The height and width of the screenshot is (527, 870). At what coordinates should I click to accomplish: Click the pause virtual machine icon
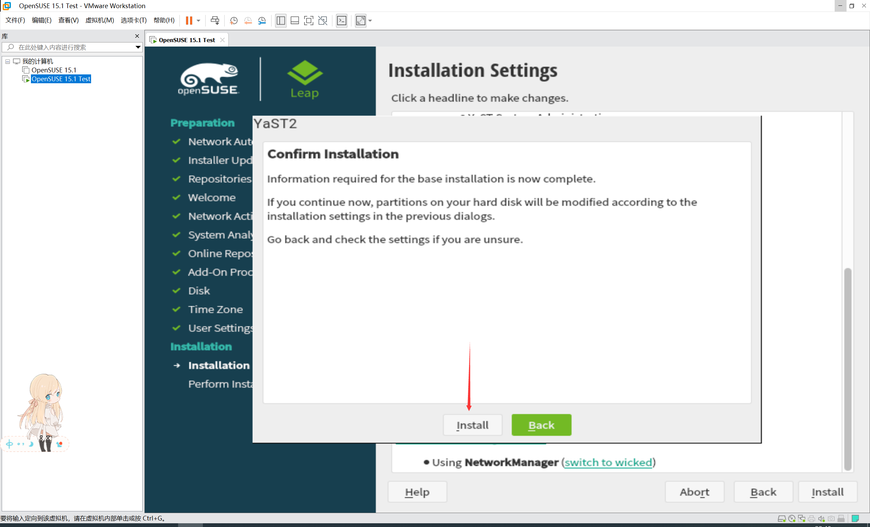(x=189, y=20)
